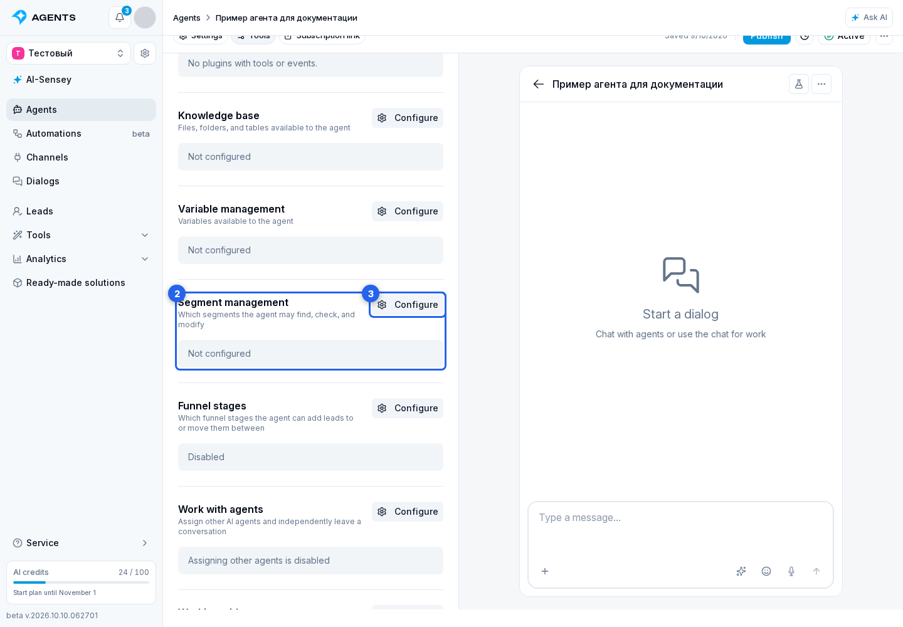Open the Тестовый workspace selector dropdown

pos(69,53)
